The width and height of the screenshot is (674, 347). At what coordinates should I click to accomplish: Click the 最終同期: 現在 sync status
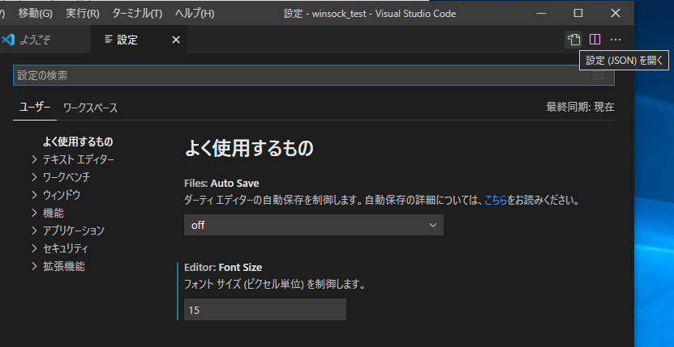click(x=580, y=107)
